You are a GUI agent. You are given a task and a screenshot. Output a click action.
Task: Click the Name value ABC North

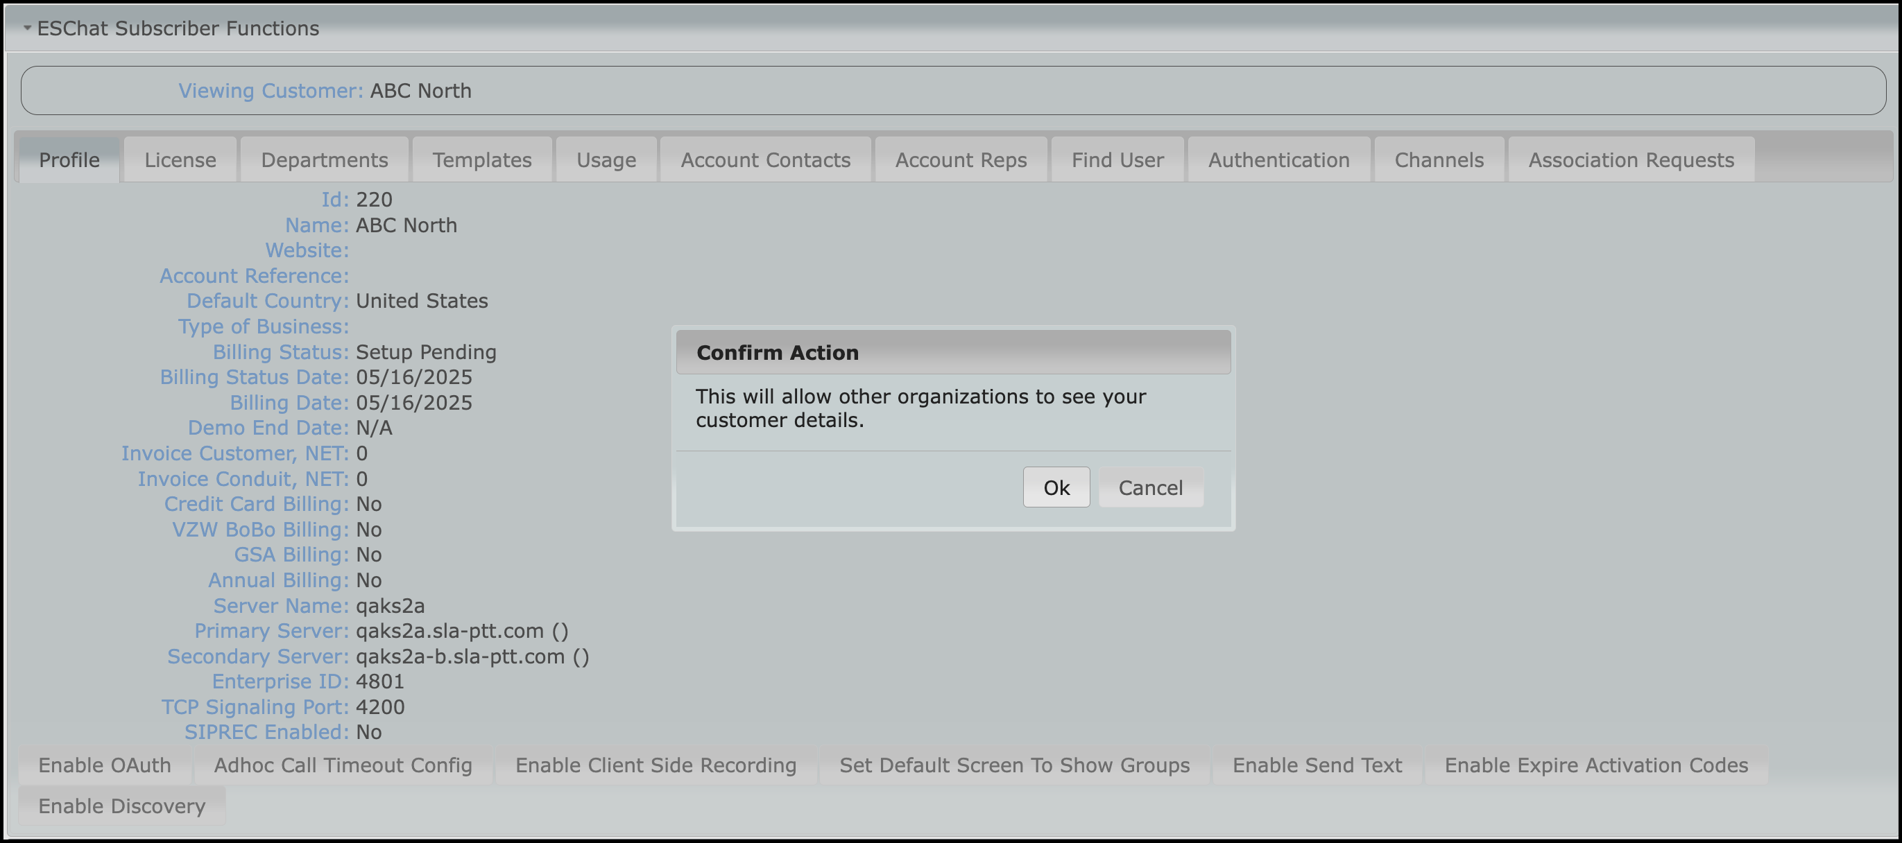(407, 225)
